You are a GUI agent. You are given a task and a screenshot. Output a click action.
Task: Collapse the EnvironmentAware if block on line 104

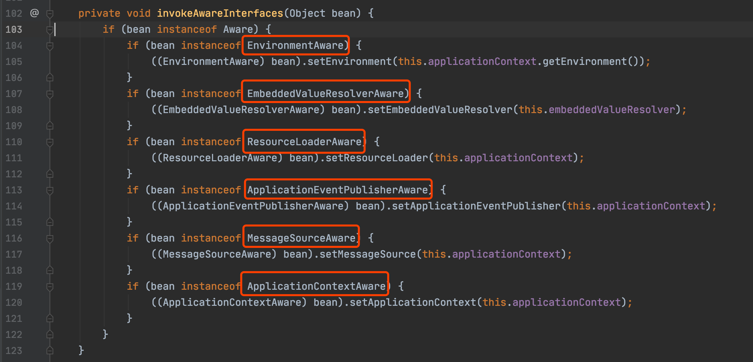(50, 46)
